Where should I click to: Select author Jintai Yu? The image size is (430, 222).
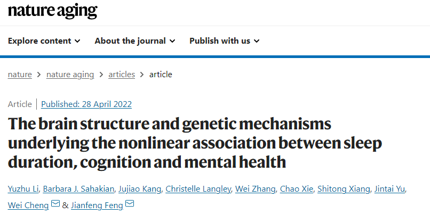pos(389,189)
